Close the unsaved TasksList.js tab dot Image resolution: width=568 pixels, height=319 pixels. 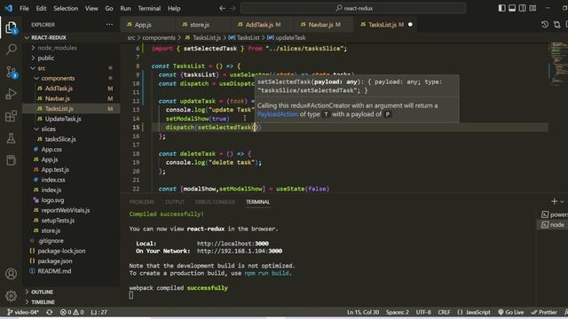pyautogui.click(x=410, y=25)
